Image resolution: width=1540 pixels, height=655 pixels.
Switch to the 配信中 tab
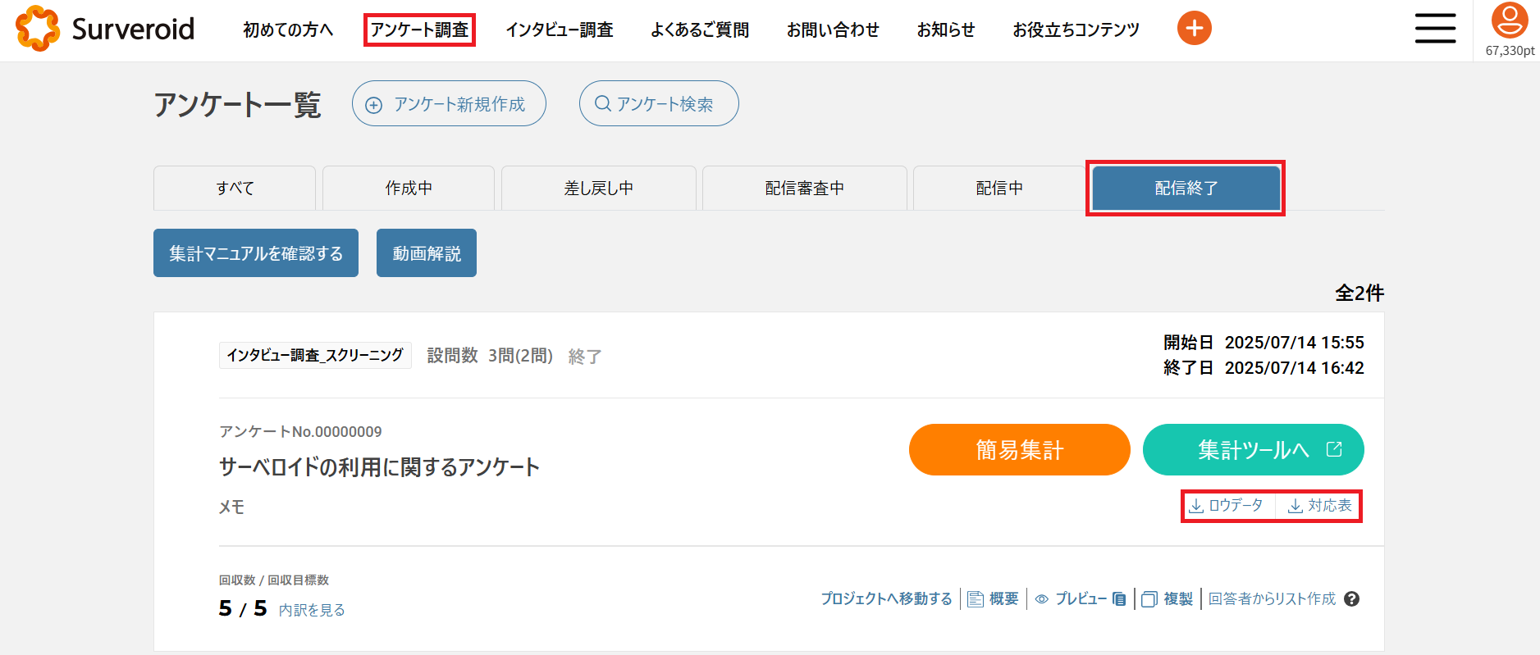click(998, 189)
